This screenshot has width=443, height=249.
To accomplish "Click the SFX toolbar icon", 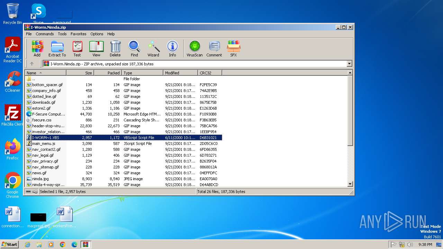I will (234, 48).
